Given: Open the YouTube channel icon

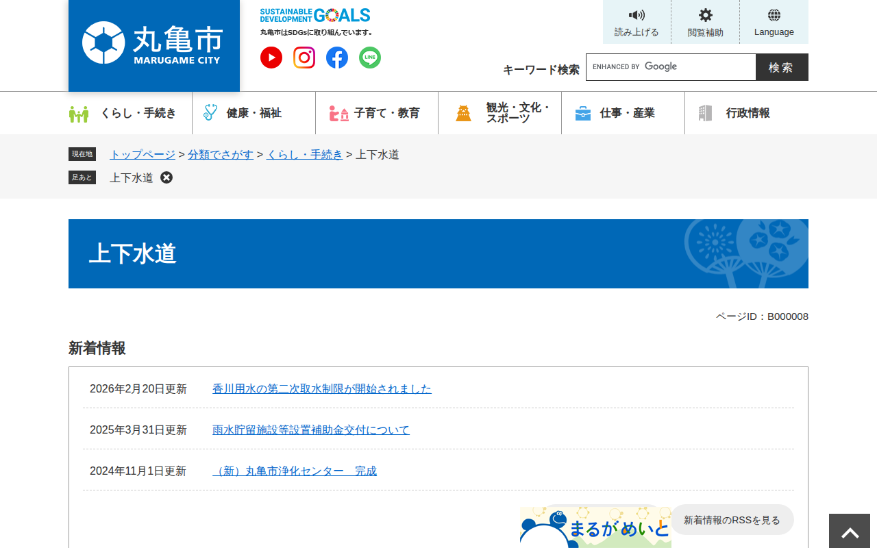Looking at the screenshot, I should [x=271, y=58].
